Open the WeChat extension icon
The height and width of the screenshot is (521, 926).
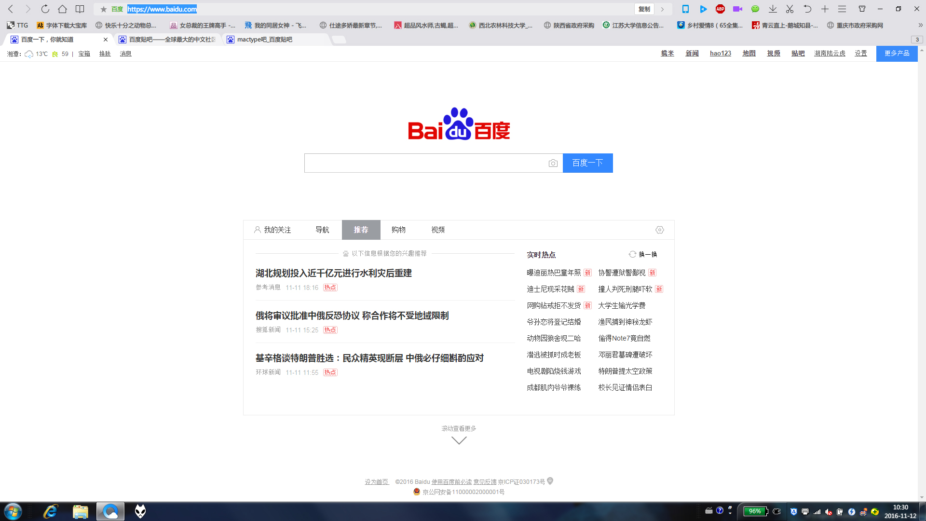[755, 9]
